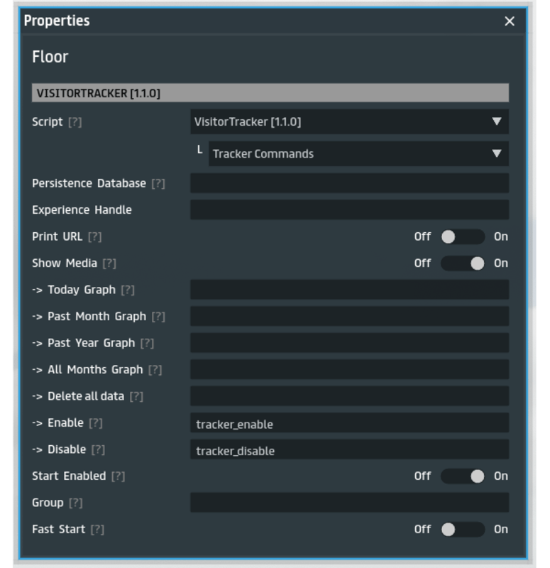The width and height of the screenshot is (550, 568).
Task: Click help marker beside Persistence Database
Action: point(158,183)
